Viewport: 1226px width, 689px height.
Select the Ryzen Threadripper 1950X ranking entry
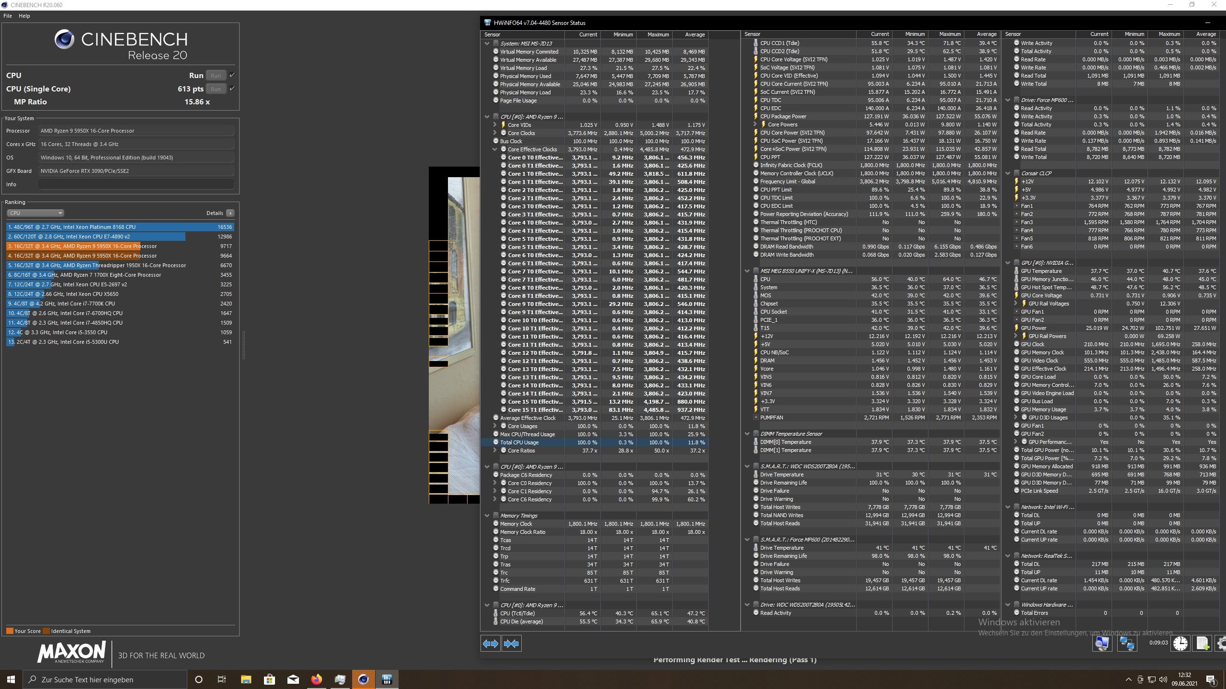tap(120, 265)
